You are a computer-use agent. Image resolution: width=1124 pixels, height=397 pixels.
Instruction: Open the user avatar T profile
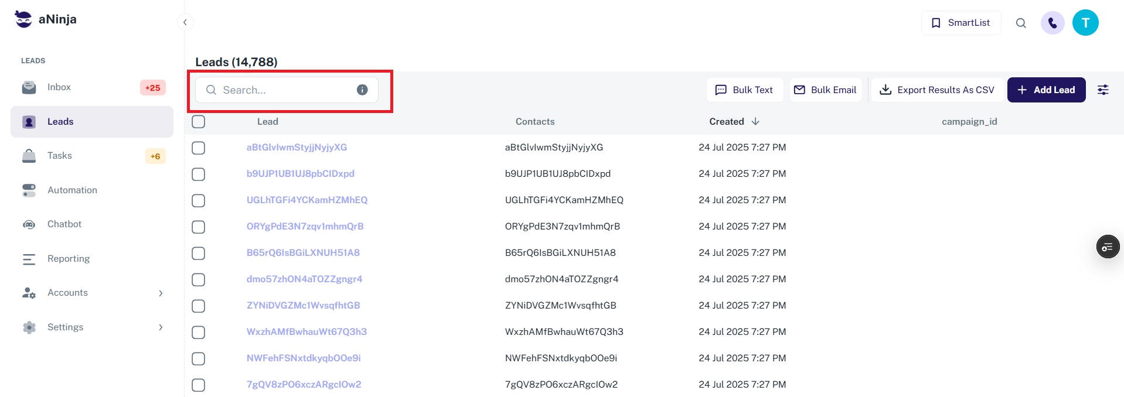[1085, 23]
